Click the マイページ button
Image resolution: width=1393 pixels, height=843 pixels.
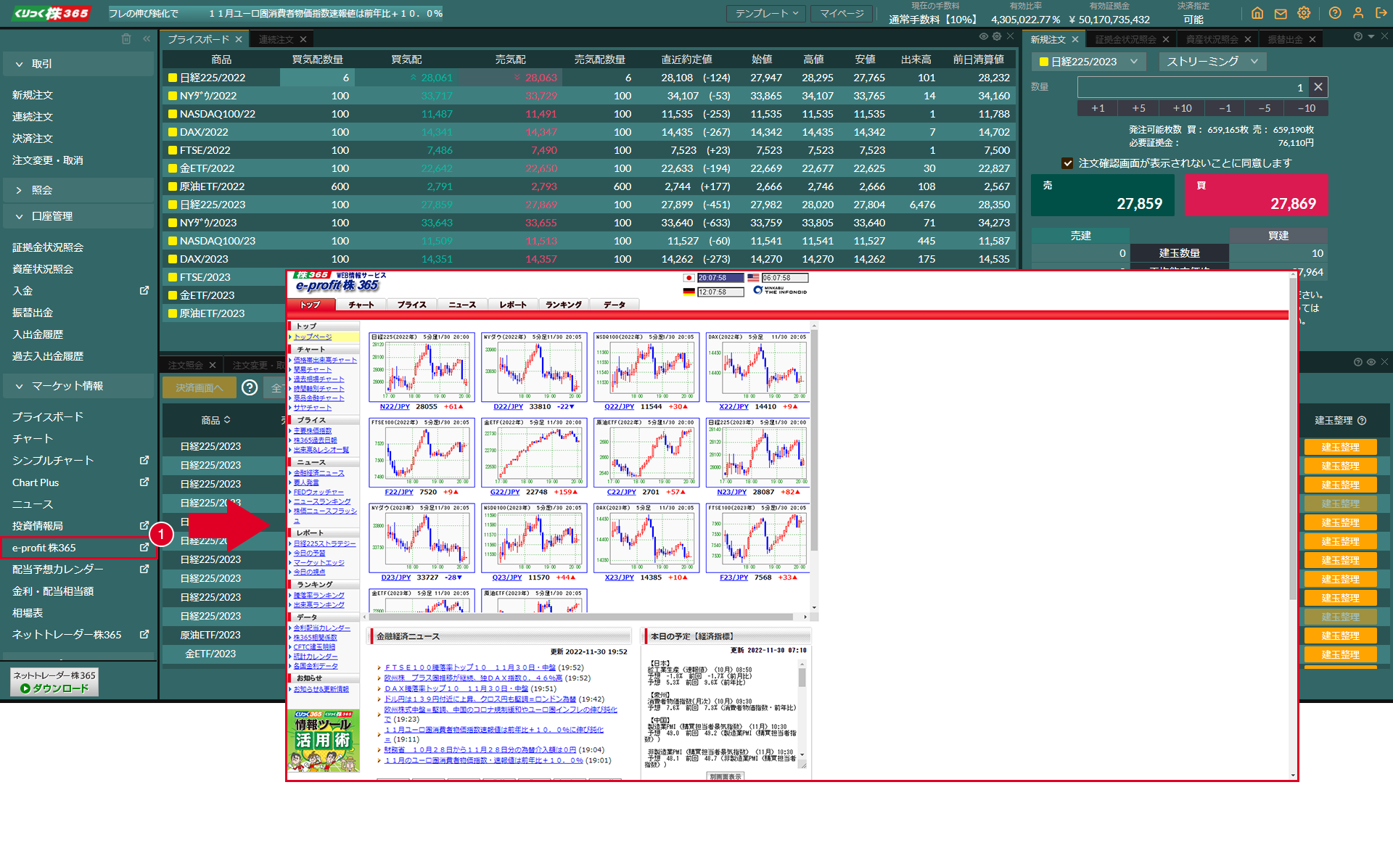pyautogui.click(x=842, y=13)
